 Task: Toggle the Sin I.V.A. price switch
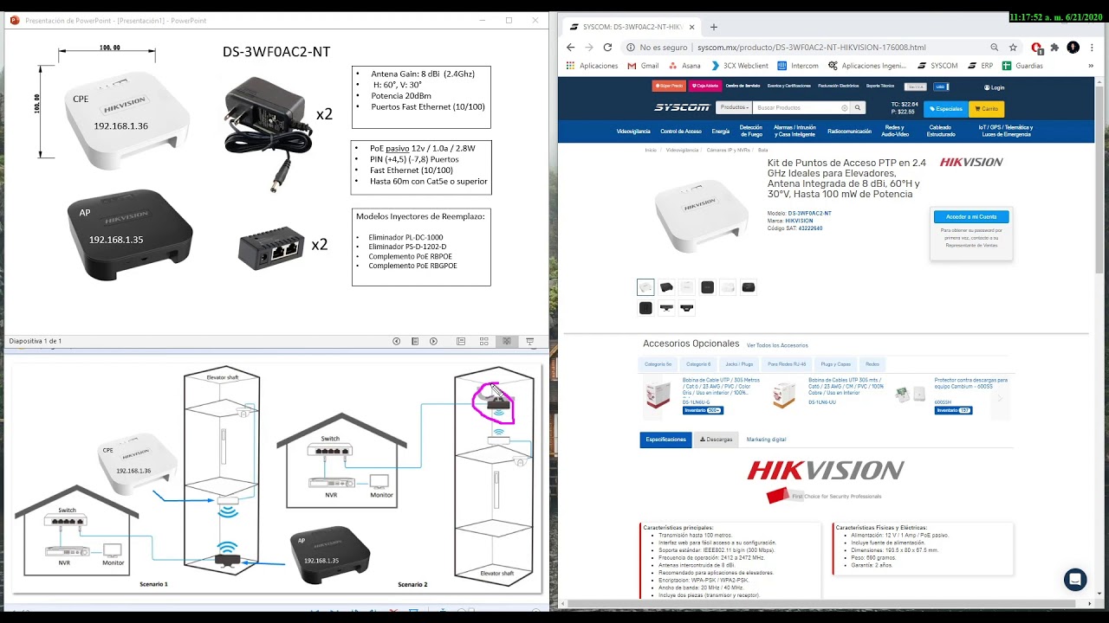915,87
